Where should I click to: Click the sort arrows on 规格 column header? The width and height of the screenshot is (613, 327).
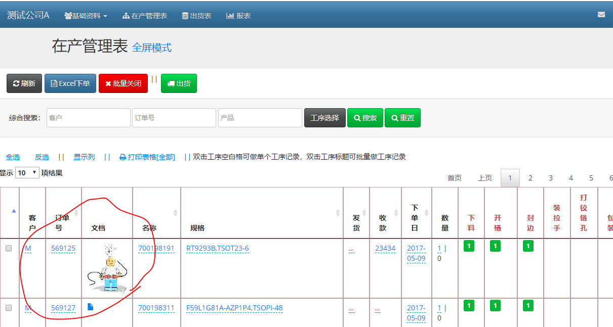[x=338, y=213]
